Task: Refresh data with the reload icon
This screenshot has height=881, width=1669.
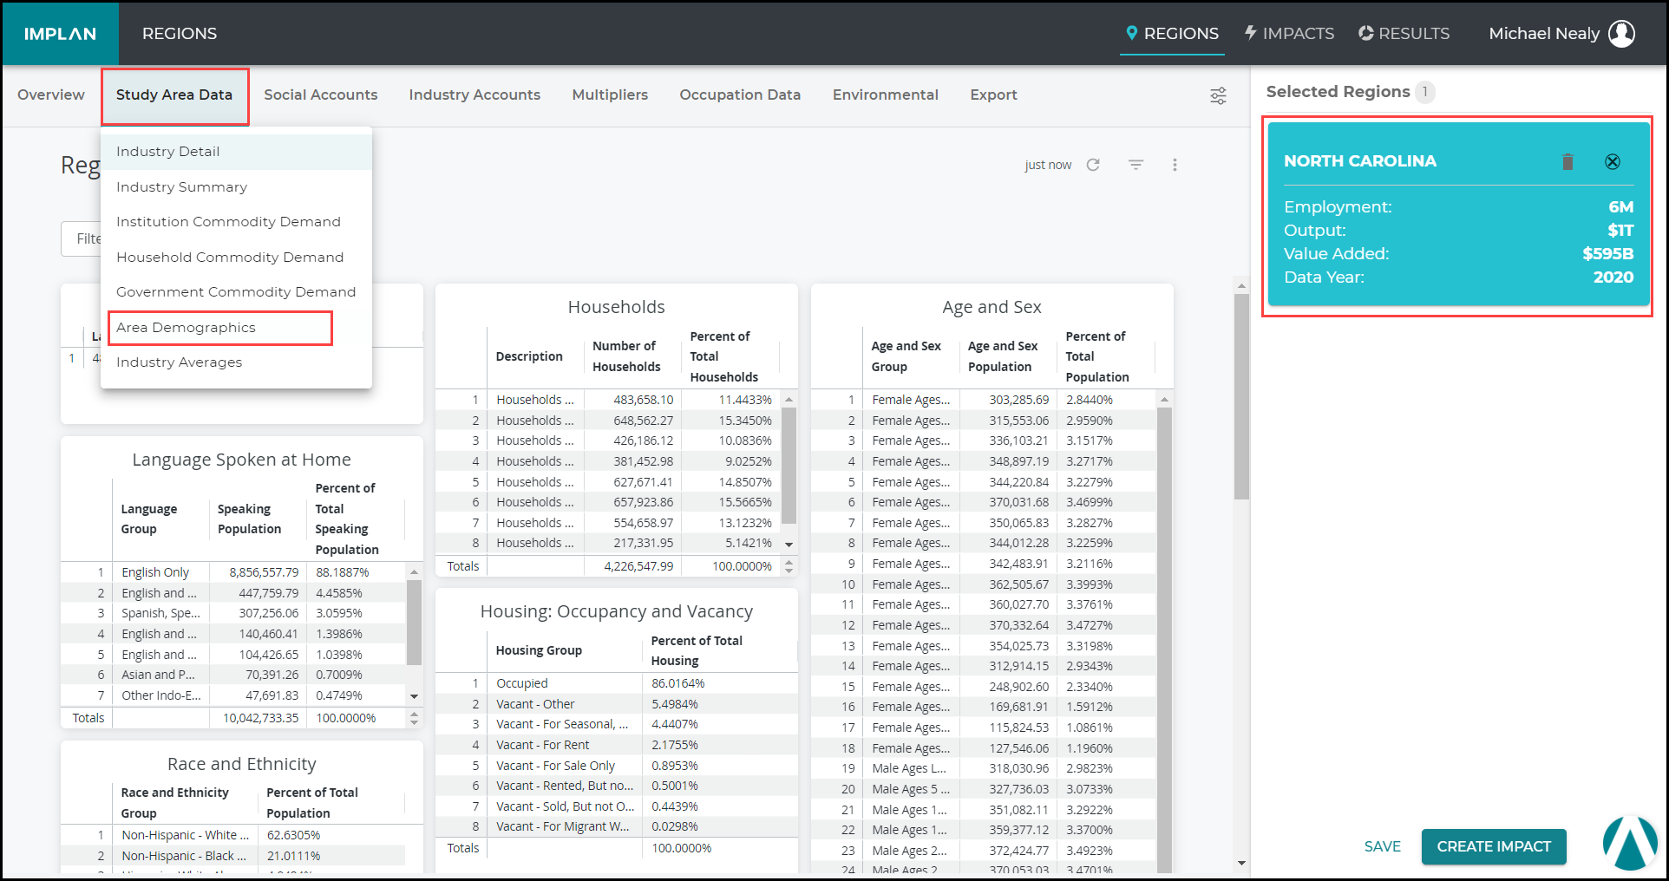Action: pyautogui.click(x=1093, y=165)
